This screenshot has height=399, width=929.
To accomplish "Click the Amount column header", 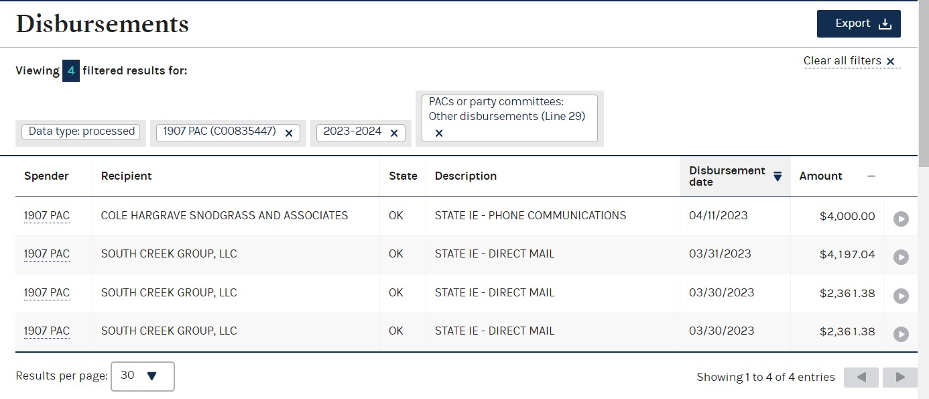I will point(820,176).
